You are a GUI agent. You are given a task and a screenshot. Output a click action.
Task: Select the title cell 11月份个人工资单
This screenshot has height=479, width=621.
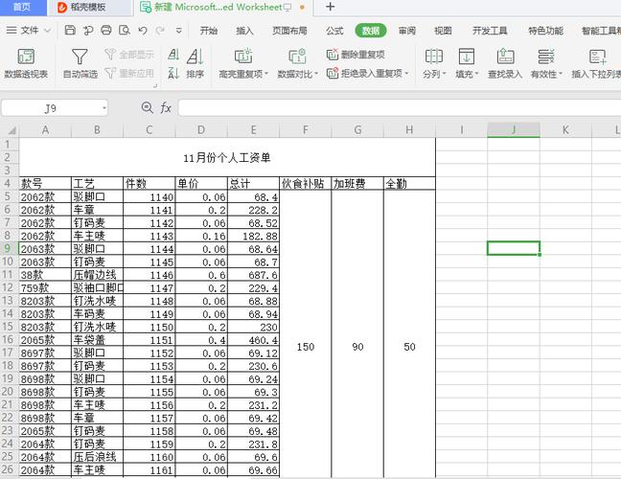point(227,157)
